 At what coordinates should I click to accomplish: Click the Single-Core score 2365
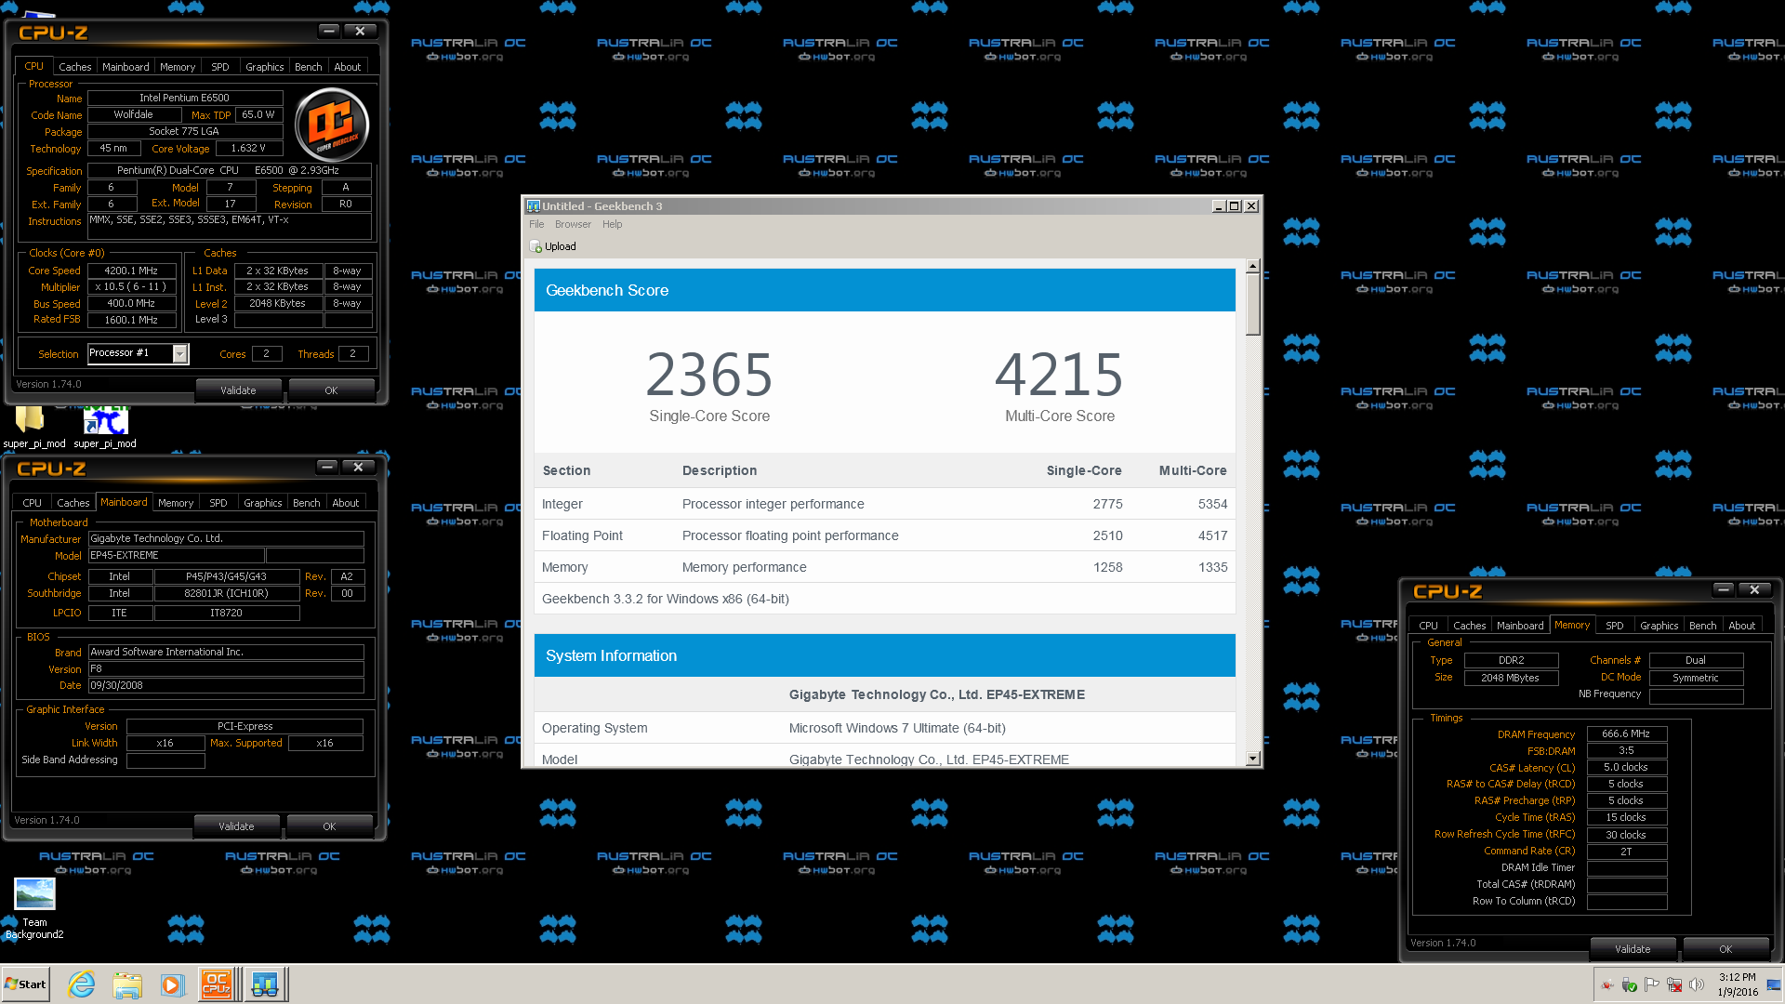point(709,375)
